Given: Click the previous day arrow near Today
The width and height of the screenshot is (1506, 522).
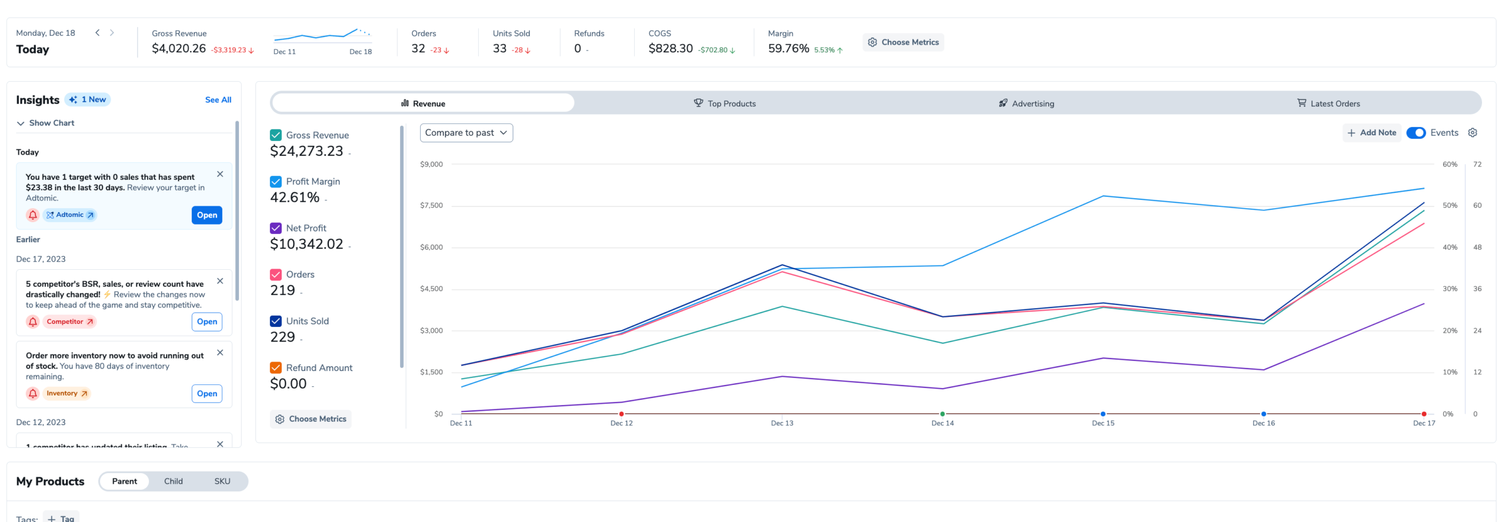Looking at the screenshot, I should [x=98, y=33].
